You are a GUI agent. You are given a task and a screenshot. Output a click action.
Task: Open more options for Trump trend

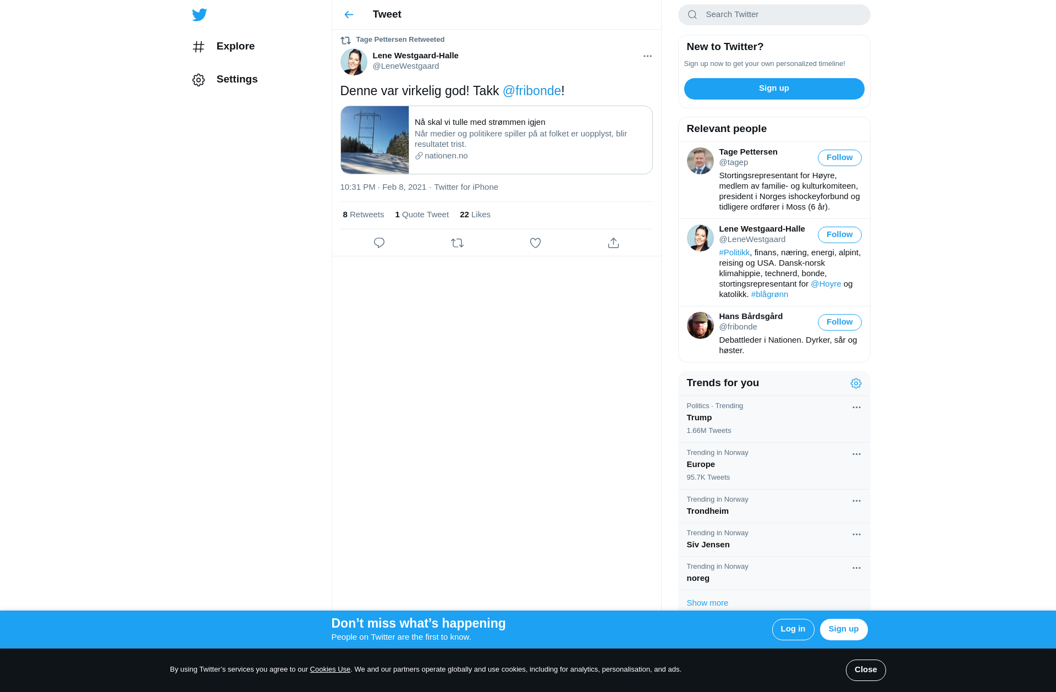[856, 408]
